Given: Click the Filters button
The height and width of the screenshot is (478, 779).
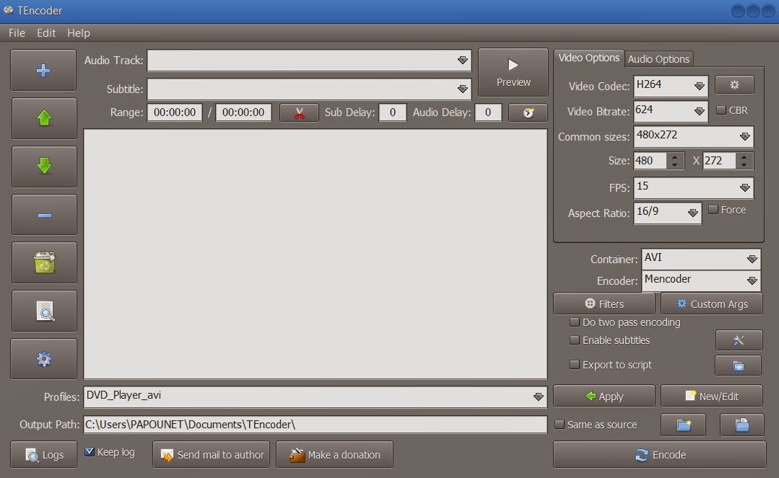Looking at the screenshot, I should [x=604, y=304].
